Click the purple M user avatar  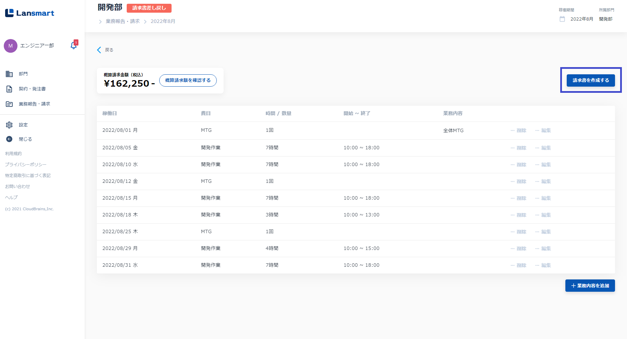(x=11, y=46)
